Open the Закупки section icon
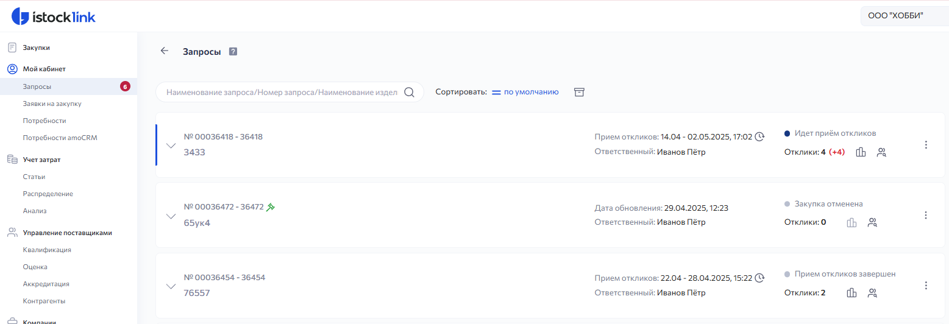The width and height of the screenshot is (949, 324). coord(12,48)
